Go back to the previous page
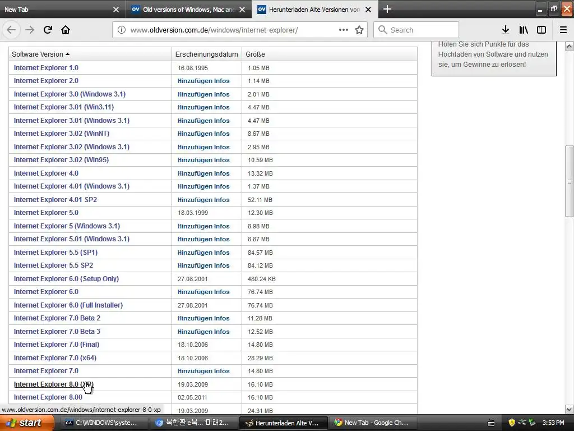 click(x=11, y=30)
